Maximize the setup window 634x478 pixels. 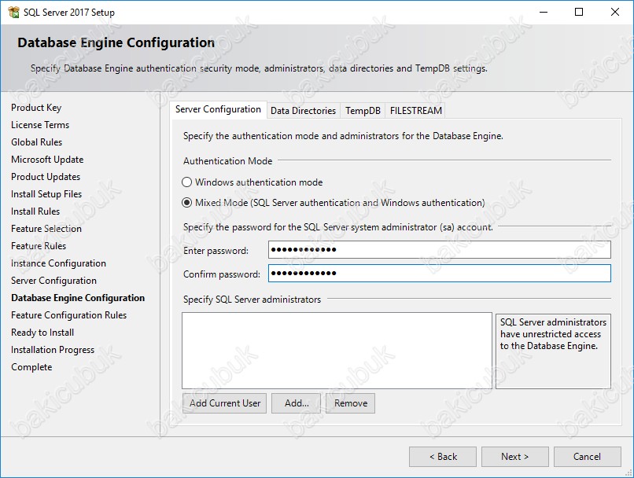[579, 13]
